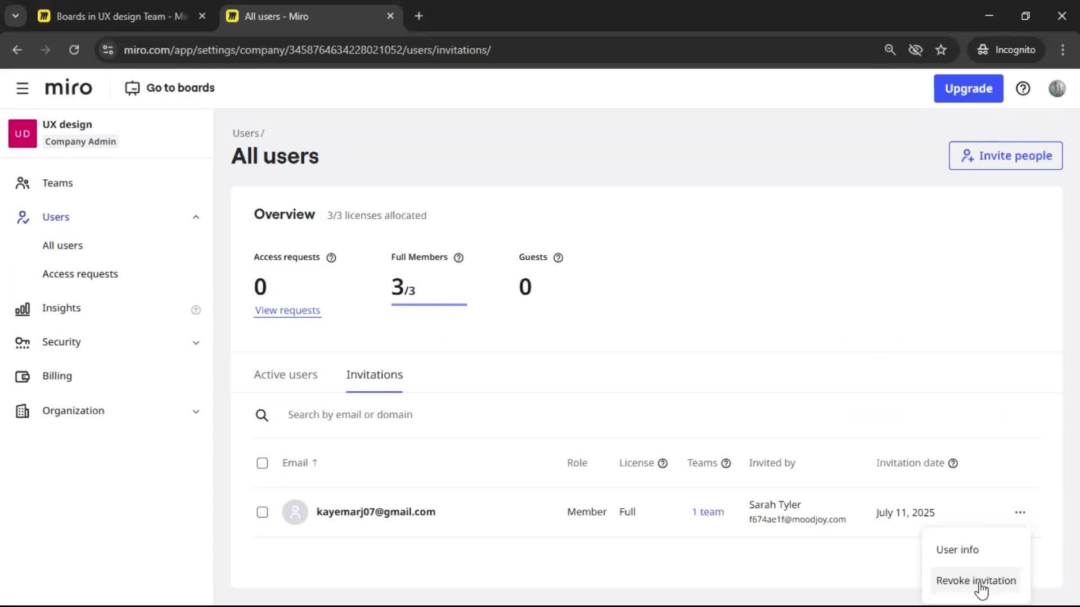Screen dimensions: 1080x607
Task: Open the View requests link
Action: (287, 310)
